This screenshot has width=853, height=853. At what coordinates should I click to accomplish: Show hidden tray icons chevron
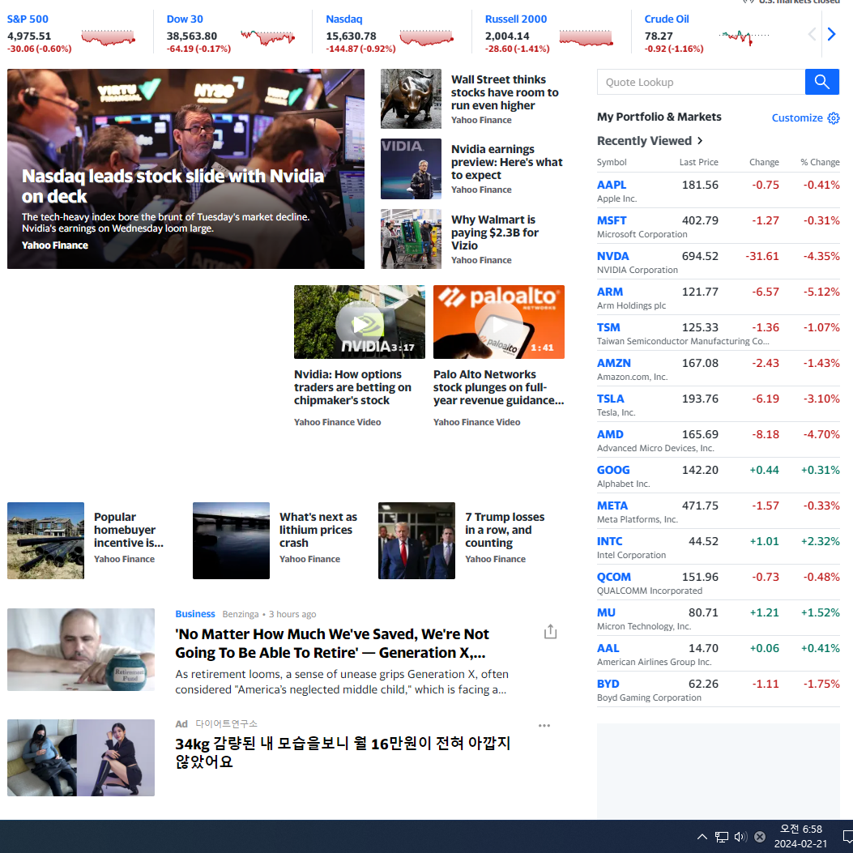point(702,837)
